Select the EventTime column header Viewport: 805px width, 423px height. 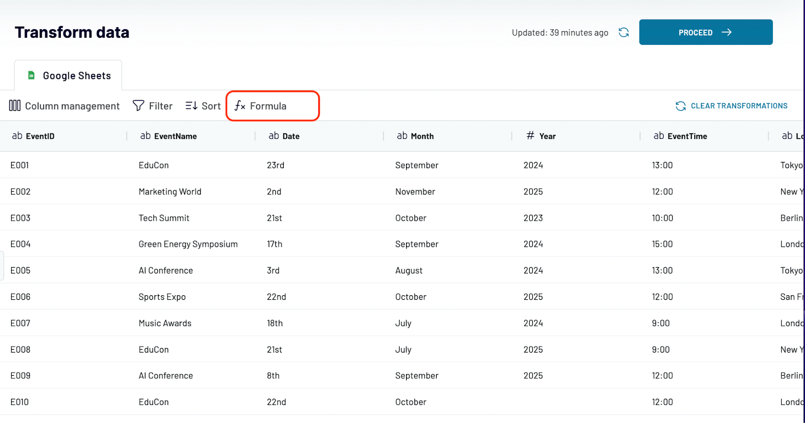click(687, 136)
